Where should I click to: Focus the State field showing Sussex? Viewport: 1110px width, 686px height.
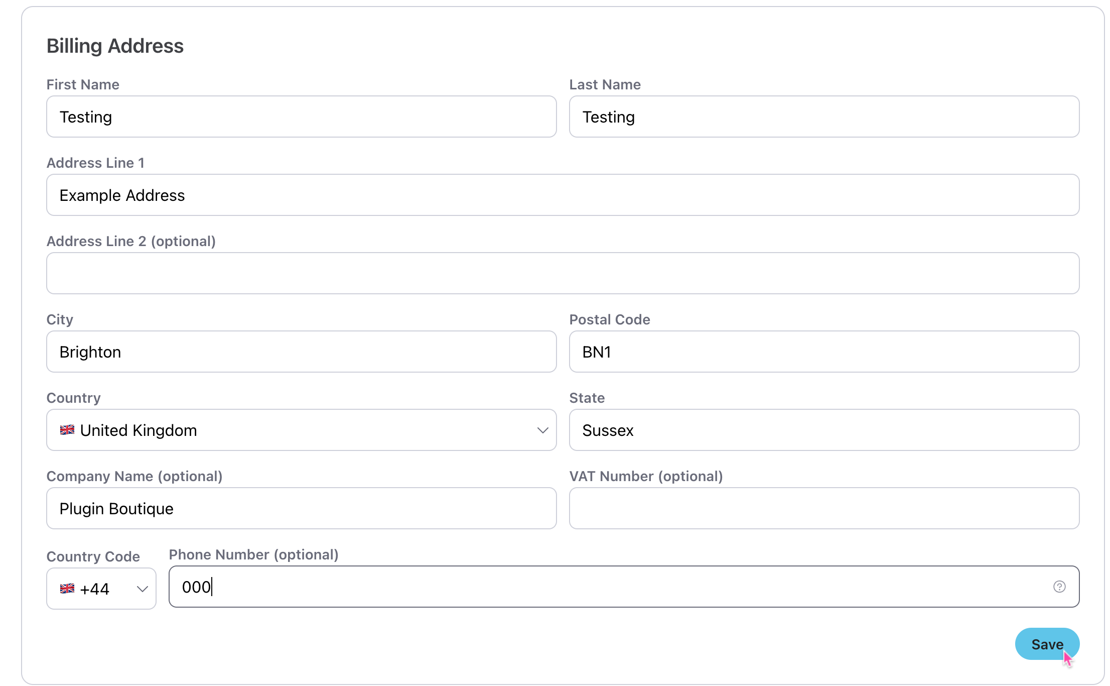824,430
